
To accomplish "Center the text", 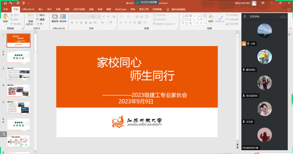I will click(126, 23).
